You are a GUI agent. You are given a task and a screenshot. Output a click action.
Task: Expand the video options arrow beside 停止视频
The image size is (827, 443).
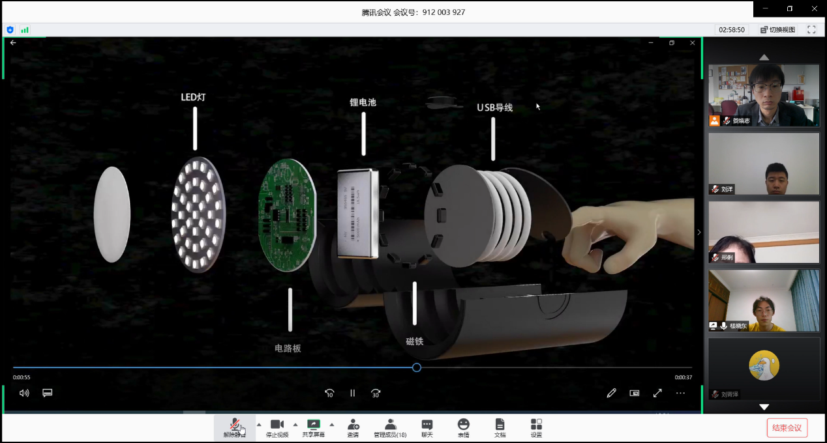295,424
